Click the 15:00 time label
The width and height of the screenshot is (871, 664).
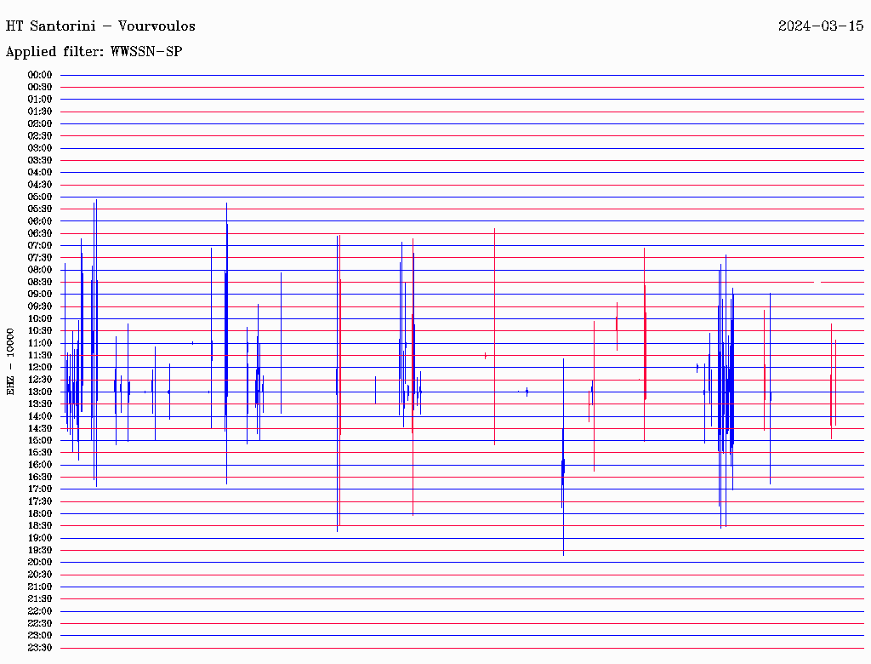[40, 440]
